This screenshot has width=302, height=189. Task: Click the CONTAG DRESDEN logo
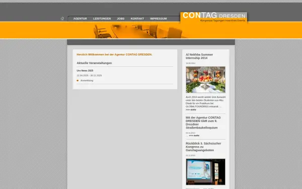click(x=214, y=17)
